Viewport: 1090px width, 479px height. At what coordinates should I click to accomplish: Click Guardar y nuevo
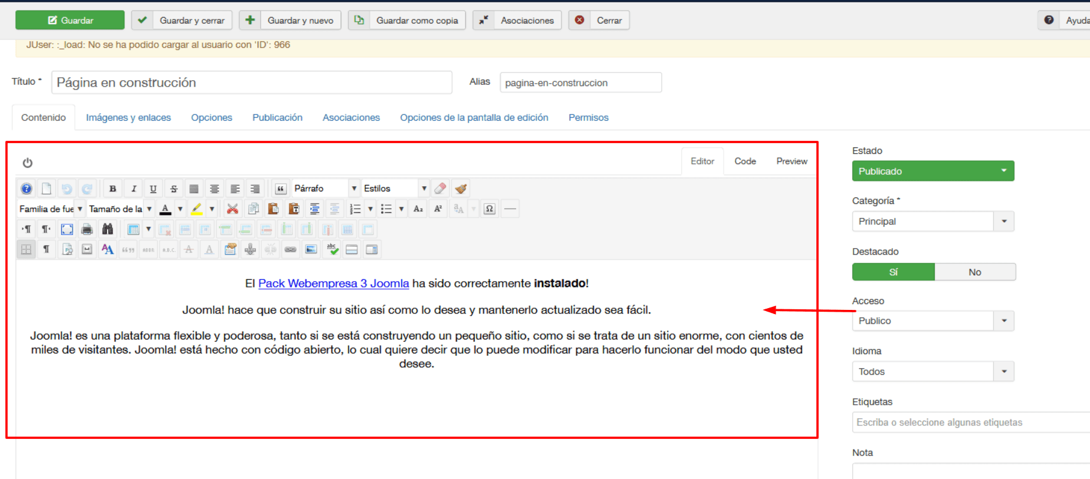pyautogui.click(x=290, y=20)
